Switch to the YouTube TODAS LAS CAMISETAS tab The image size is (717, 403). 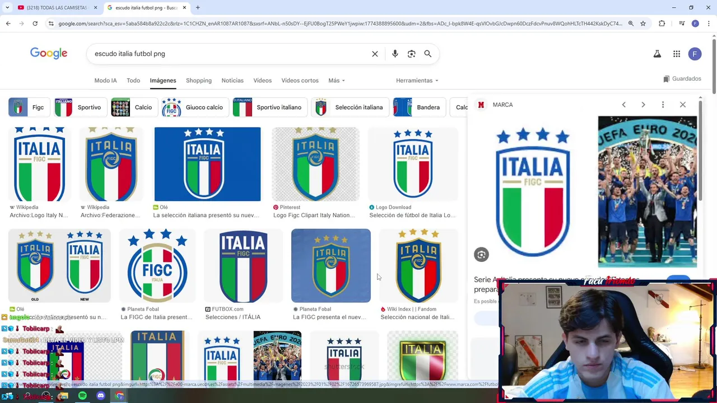pyautogui.click(x=58, y=7)
